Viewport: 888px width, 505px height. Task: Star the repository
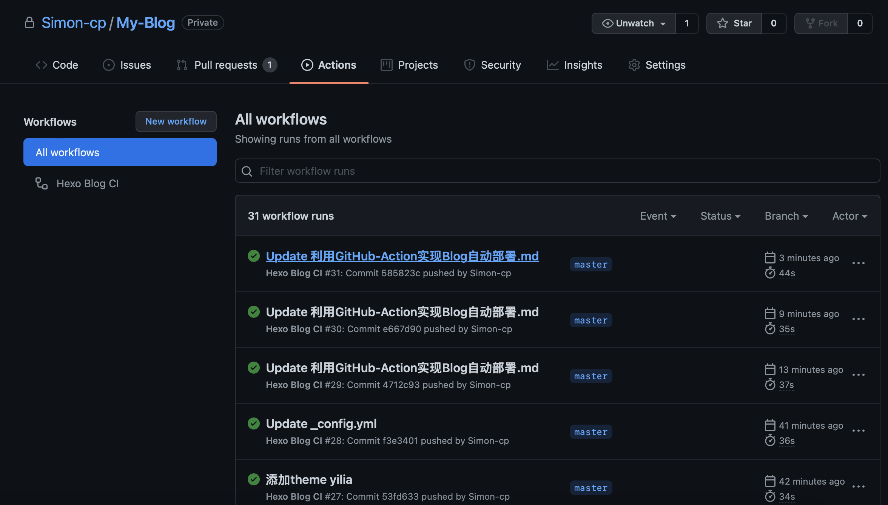(734, 23)
